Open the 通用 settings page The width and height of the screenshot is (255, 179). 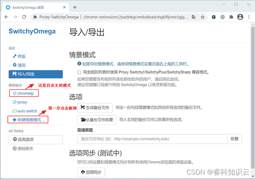tap(19, 65)
